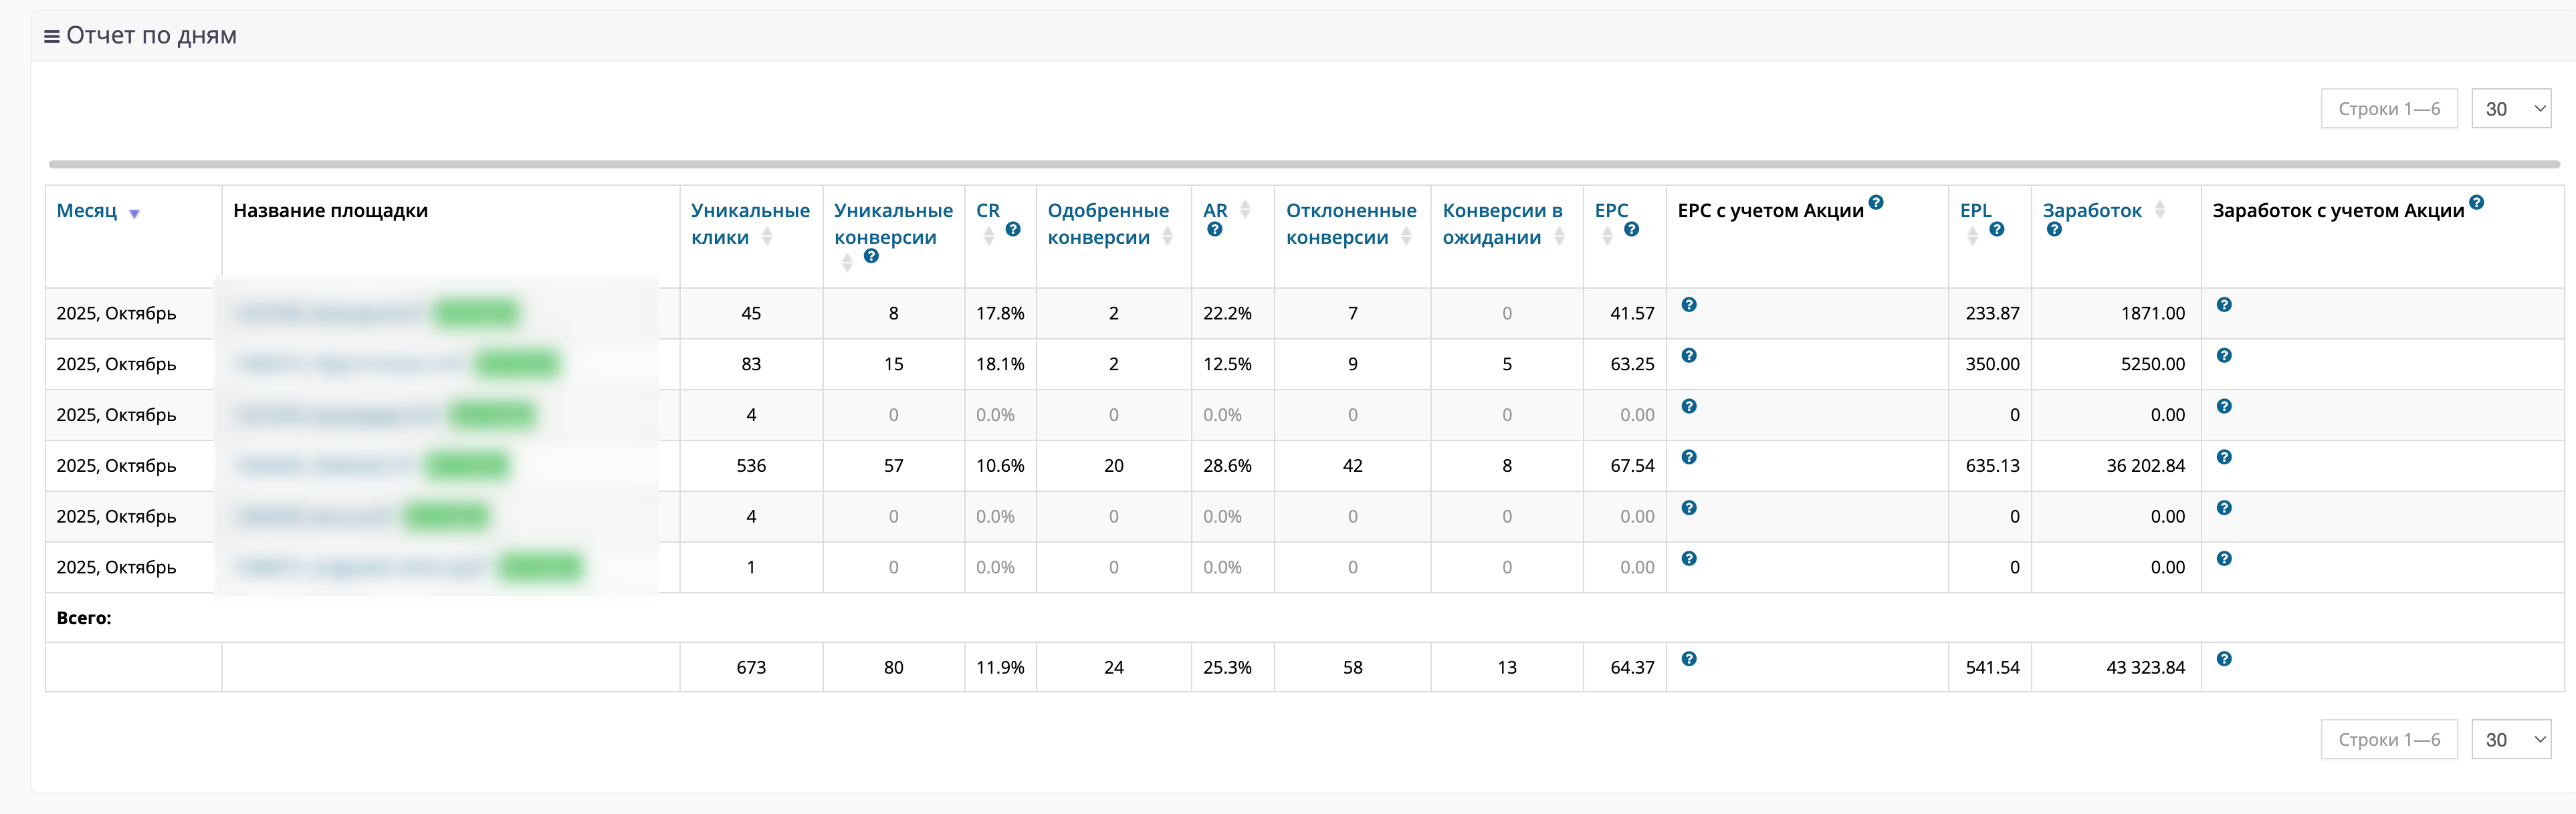Click help icon beside Заработок с учетом Акции header
The image size is (2576, 814).
point(2476,202)
